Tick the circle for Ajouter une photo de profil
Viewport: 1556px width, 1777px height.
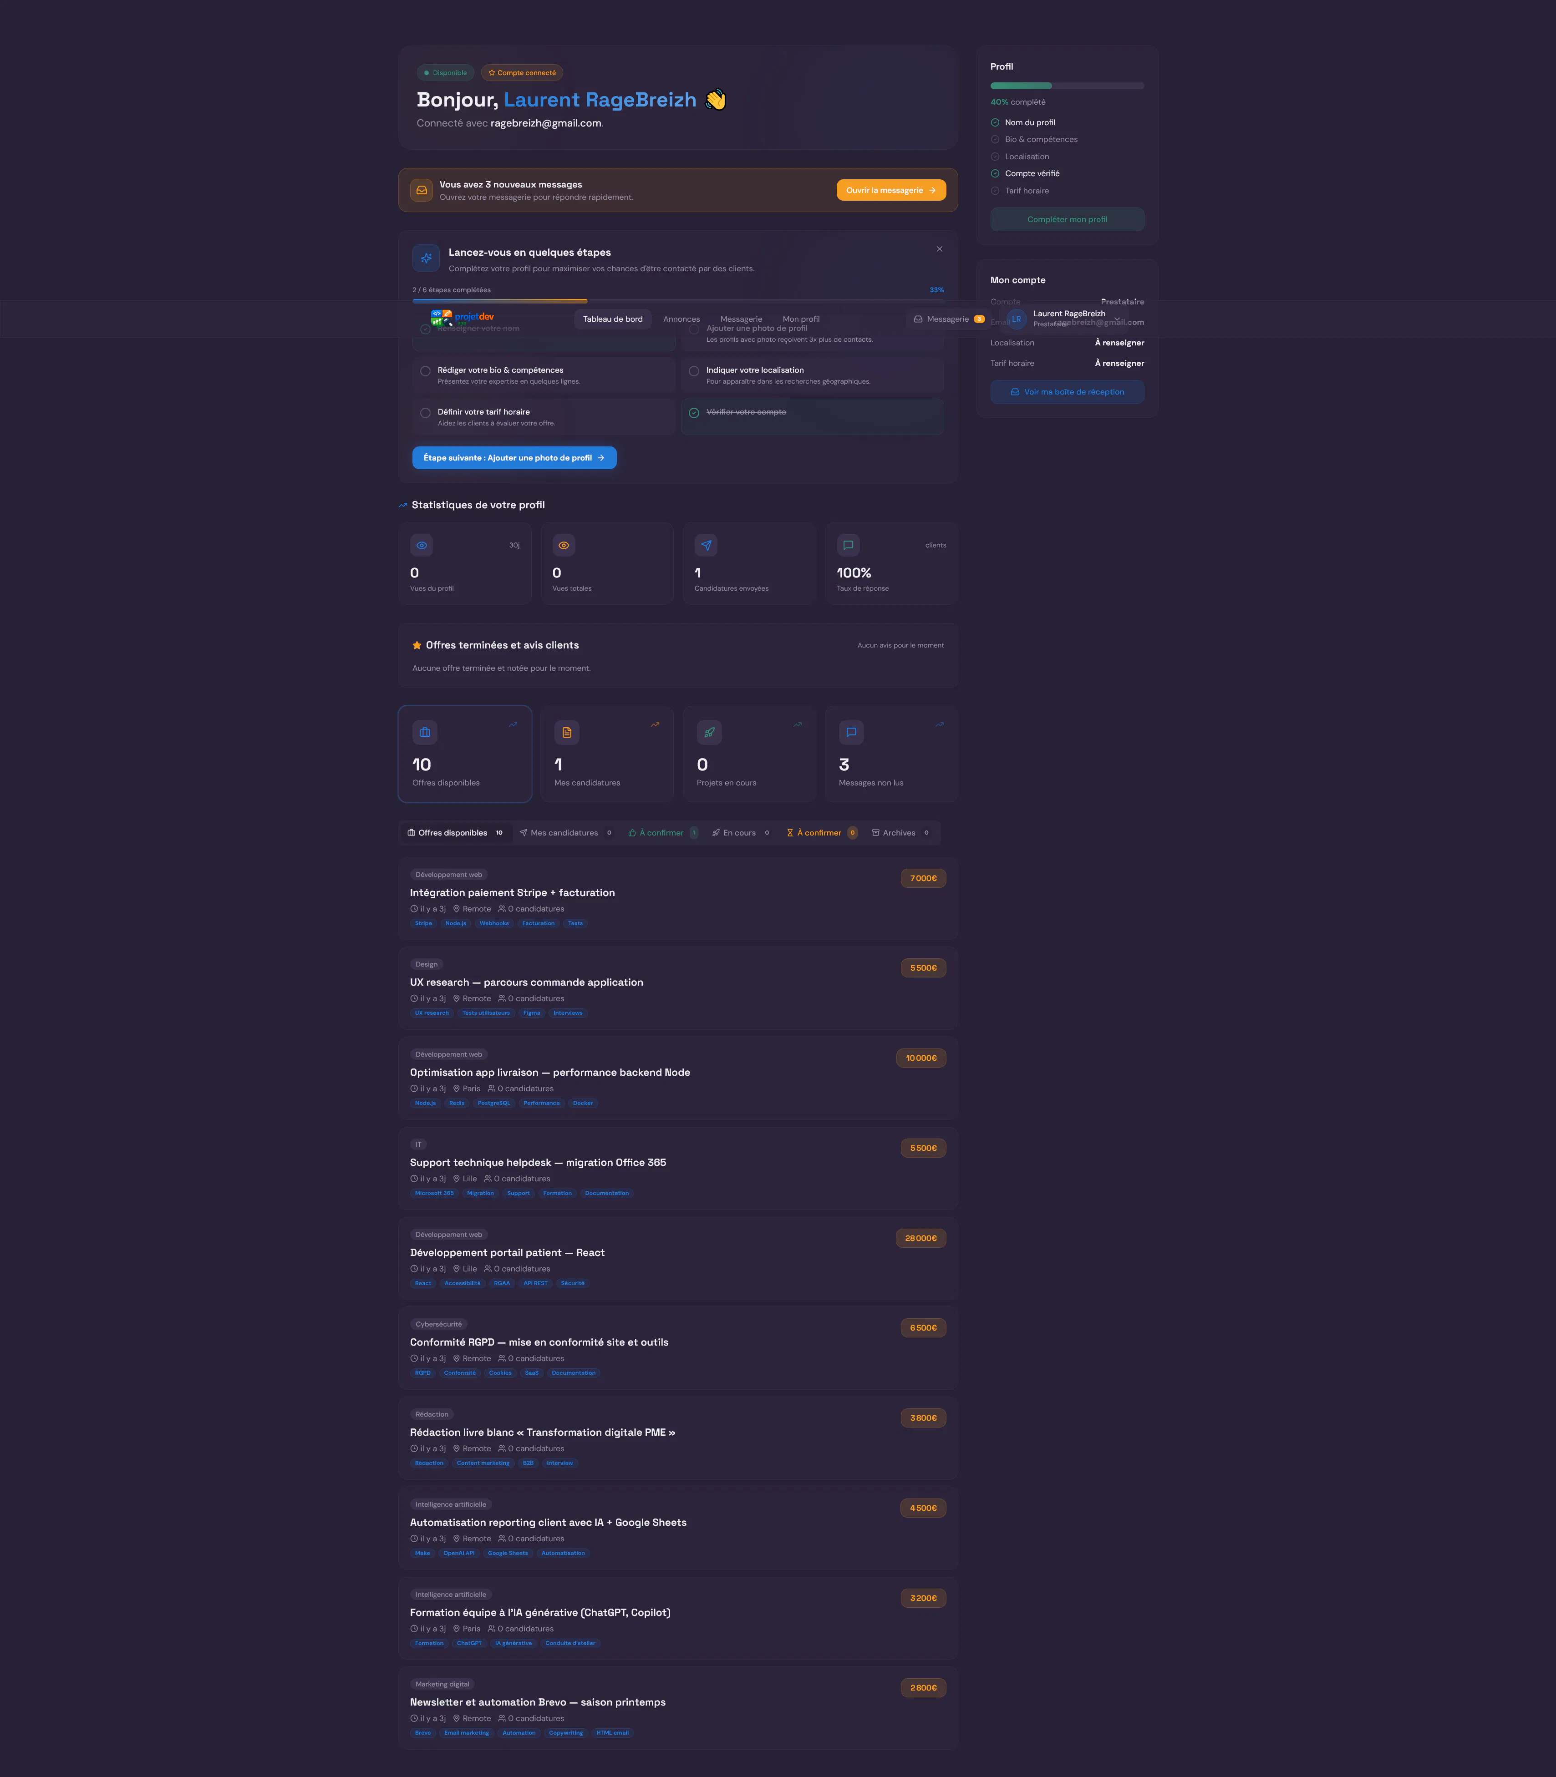[694, 329]
